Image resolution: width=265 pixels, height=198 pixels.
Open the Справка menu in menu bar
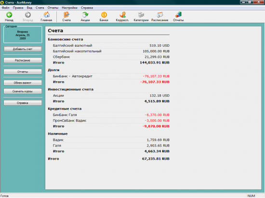(87, 8)
